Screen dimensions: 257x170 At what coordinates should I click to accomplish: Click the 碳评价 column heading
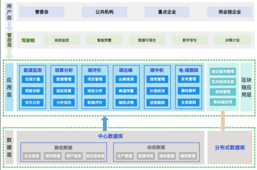[94, 70]
